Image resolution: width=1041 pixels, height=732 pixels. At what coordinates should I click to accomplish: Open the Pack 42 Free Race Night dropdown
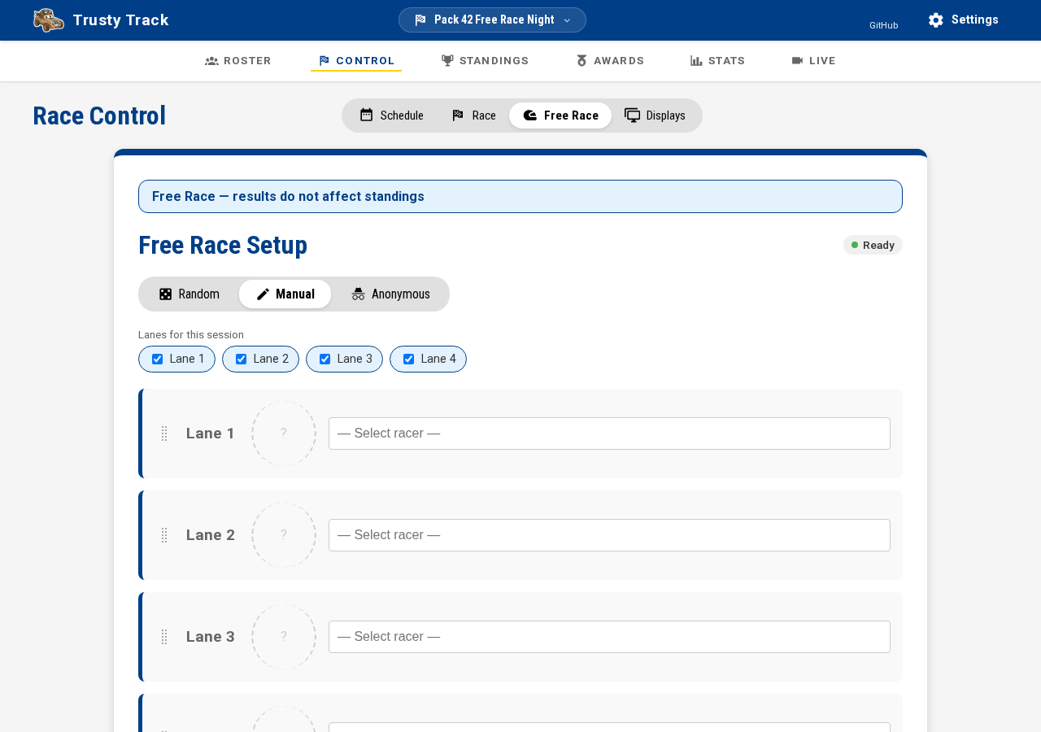point(492,20)
